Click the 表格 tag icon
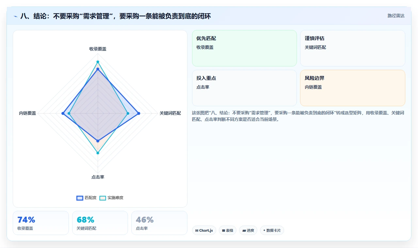The width and height of the screenshot is (418, 248). pos(223,230)
